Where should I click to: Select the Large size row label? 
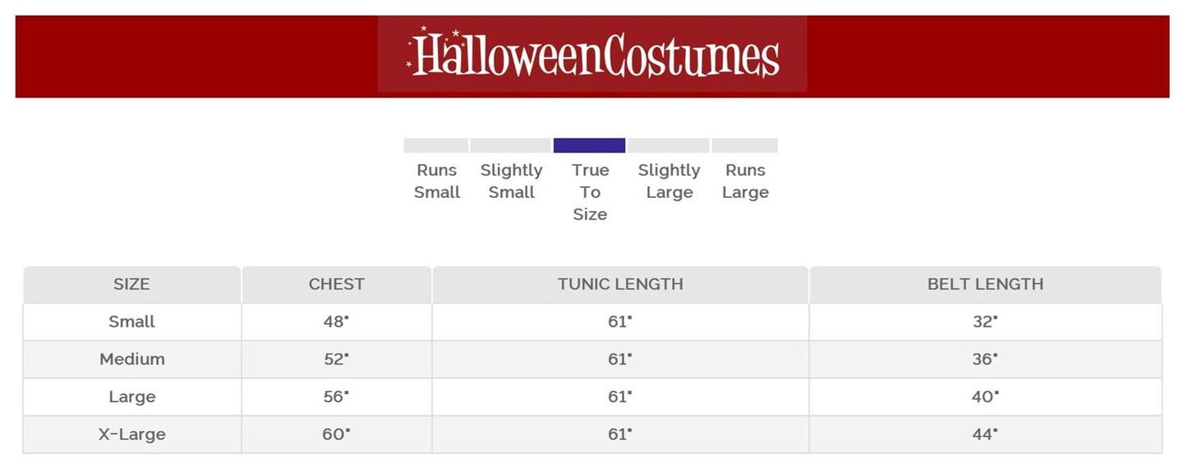[131, 397]
